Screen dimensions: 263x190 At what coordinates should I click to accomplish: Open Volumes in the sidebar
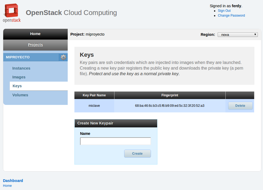(x=20, y=95)
